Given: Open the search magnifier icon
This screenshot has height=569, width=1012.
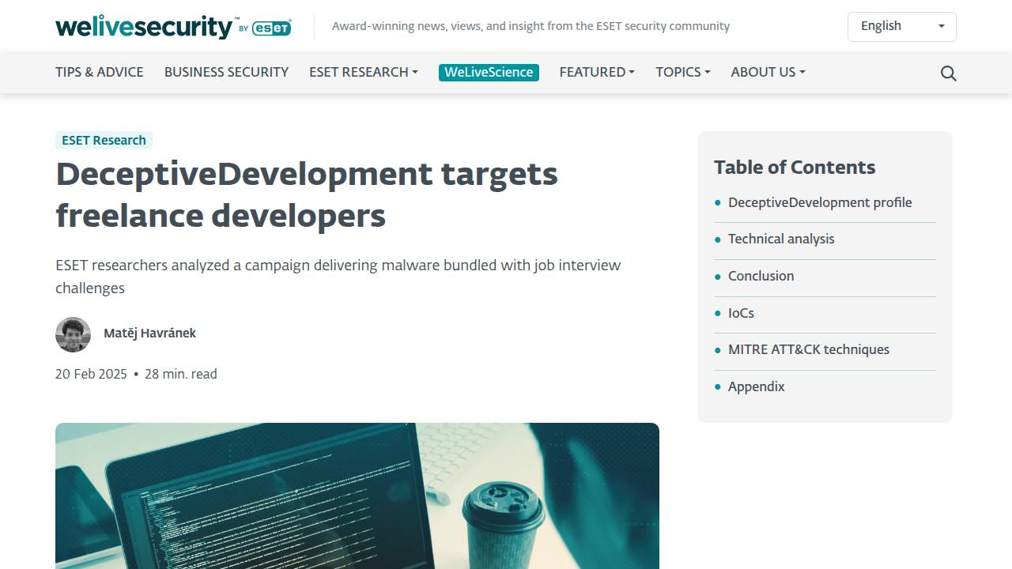Looking at the screenshot, I should [949, 73].
